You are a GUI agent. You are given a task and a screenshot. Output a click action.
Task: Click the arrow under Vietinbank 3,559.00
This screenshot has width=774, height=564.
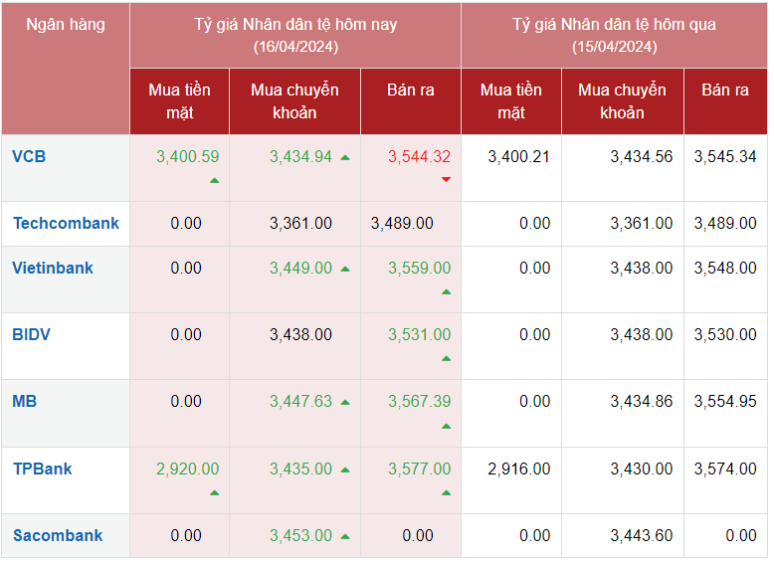pyautogui.click(x=446, y=291)
